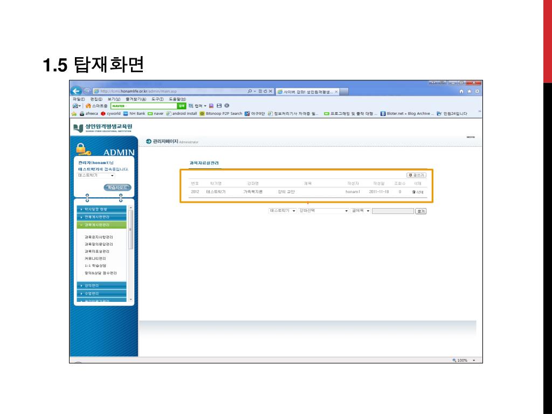552x414 pixels.
Task: Expand the 학사일정 현황 sidebar section
Action: point(101,209)
